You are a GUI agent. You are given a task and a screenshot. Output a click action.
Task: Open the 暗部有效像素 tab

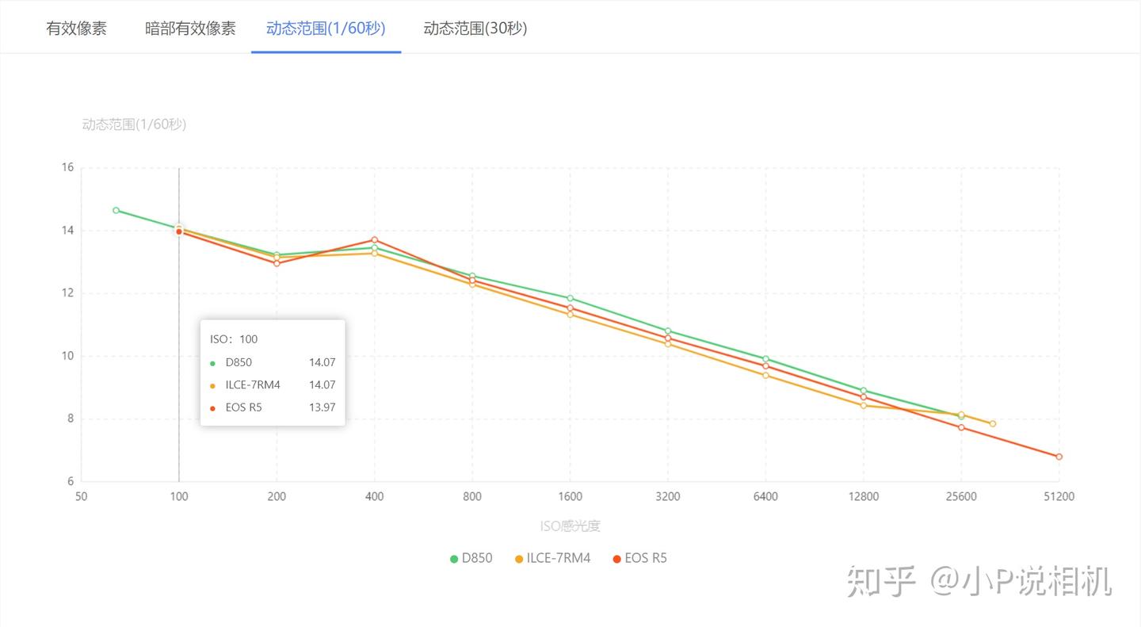click(x=190, y=29)
